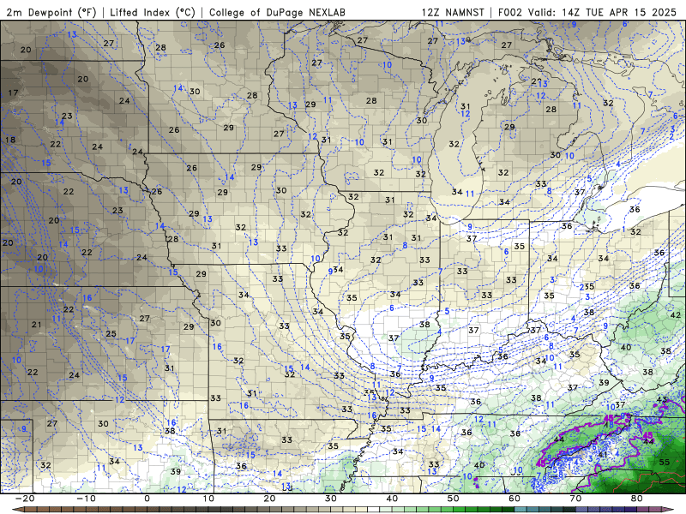Click the 'F002 Valid: 14Z TUE APR 15 2025' text
This screenshot has width=686, height=514.
click(x=587, y=12)
